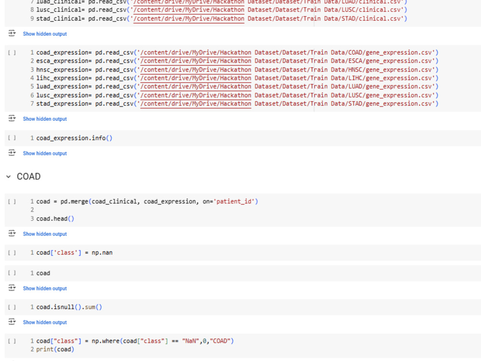Click the coad['class'] = np.nan code text
481x361 pixels.
coord(74,253)
